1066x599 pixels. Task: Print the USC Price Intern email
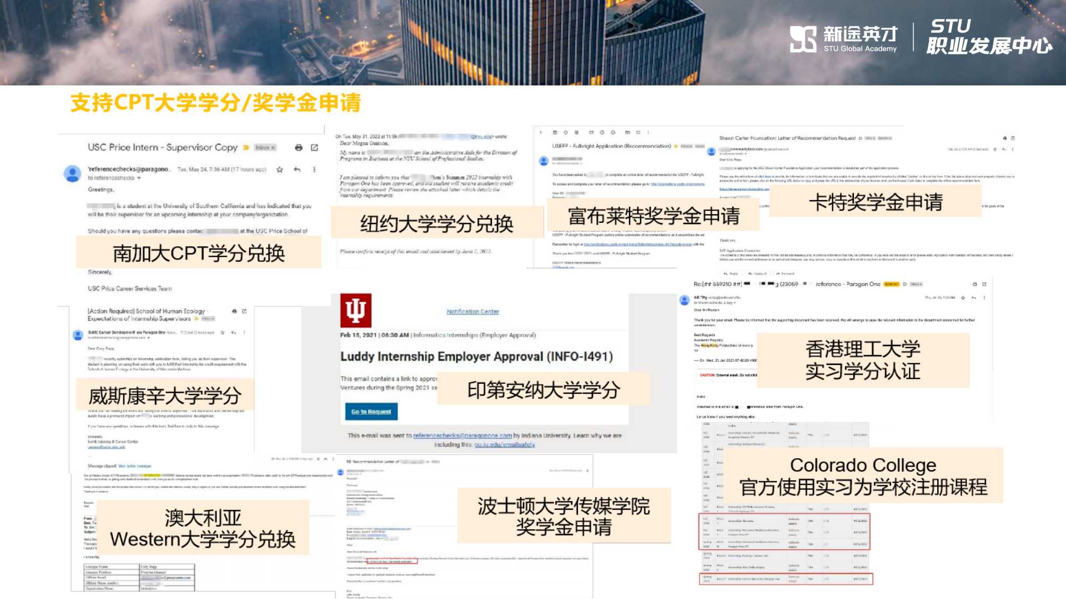tap(299, 148)
